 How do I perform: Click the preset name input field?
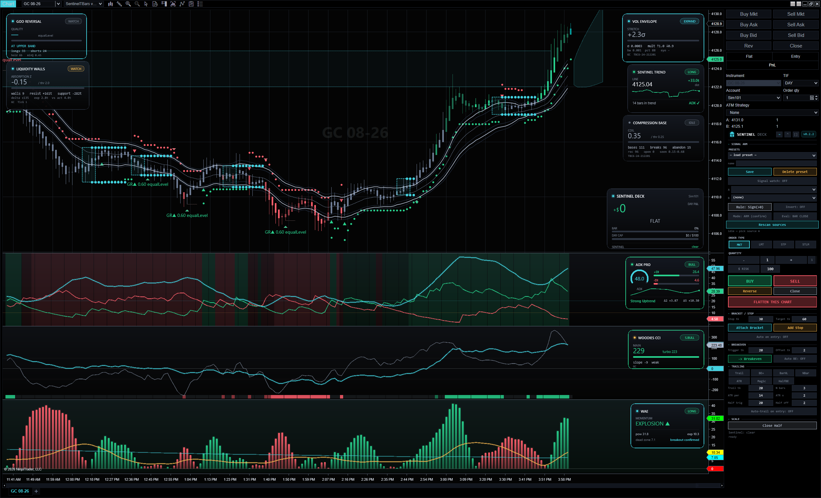click(x=776, y=163)
